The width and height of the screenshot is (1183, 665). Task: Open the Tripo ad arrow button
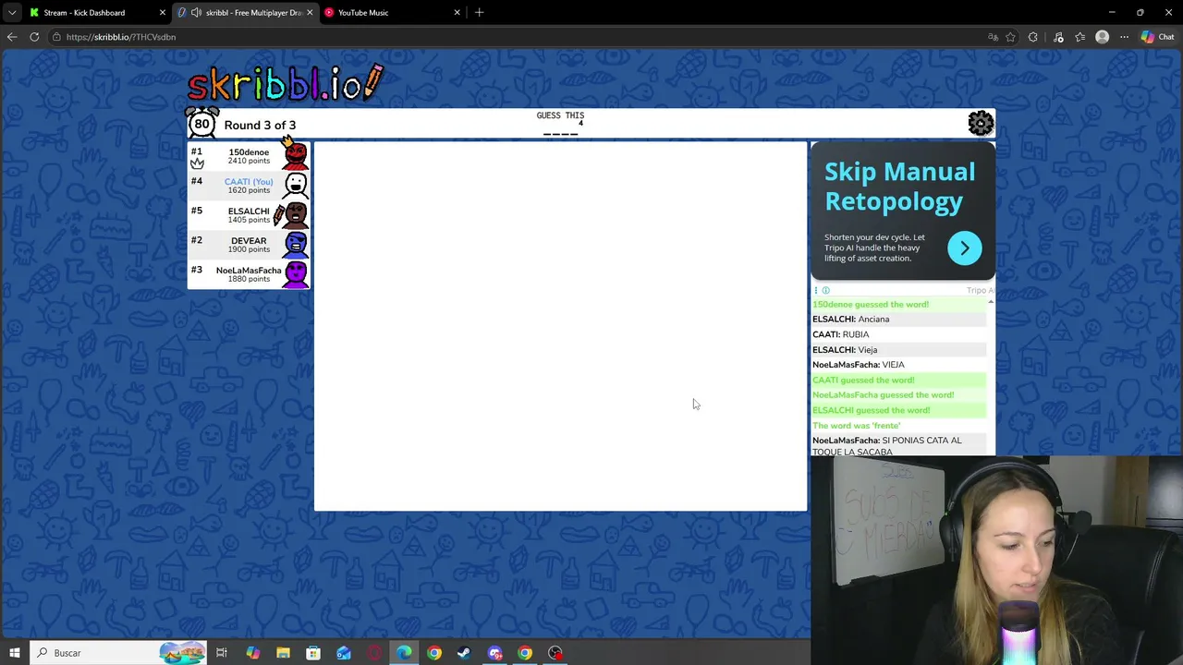point(964,248)
